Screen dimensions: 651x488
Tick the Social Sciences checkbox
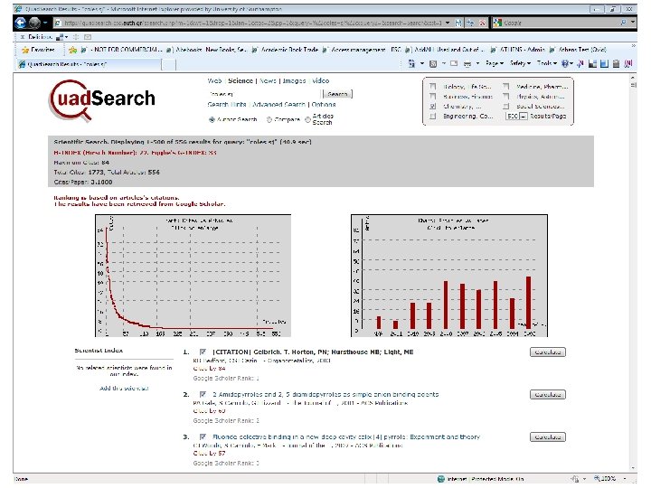(505, 107)
